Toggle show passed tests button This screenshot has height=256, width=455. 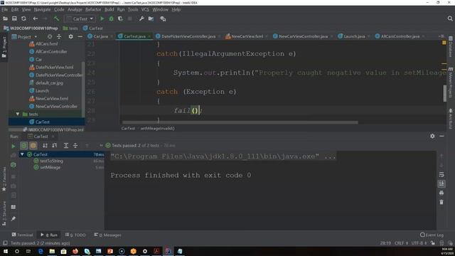[x=23, y=145]
